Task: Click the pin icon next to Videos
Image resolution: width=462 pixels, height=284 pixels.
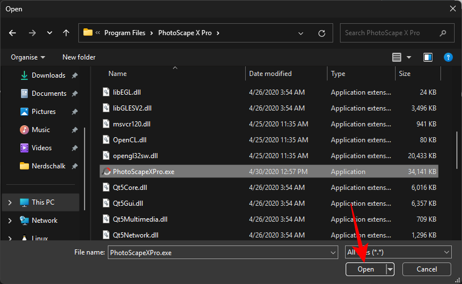Action: pyautogui.click(x=75, y=149)
